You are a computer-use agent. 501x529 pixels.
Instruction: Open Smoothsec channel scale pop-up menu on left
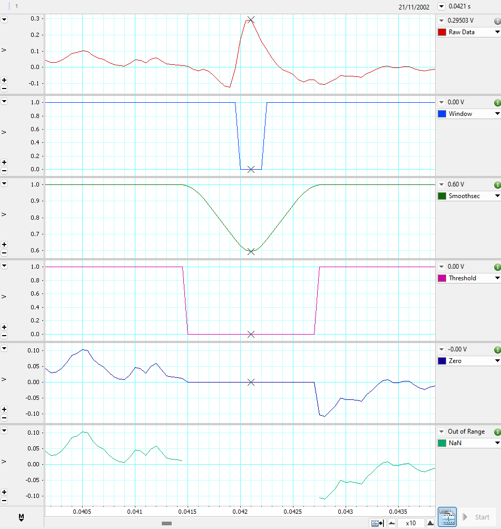pyautogui.click(x=5, y=183)
